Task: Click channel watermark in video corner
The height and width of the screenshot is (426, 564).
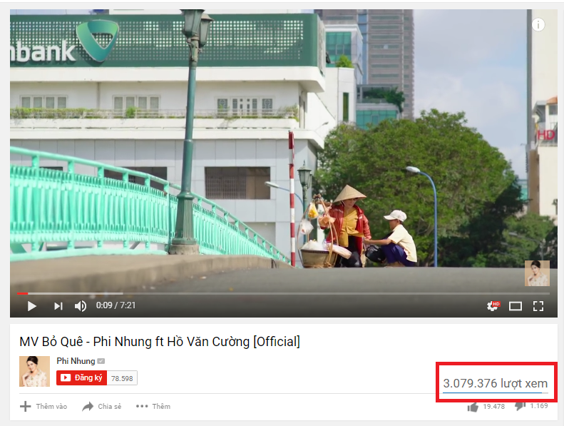Action: pyautogui.click(x=537, y=273)
